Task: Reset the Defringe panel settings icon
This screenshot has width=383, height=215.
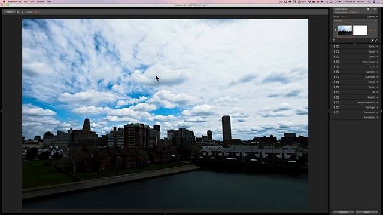Action: [338, 107]
